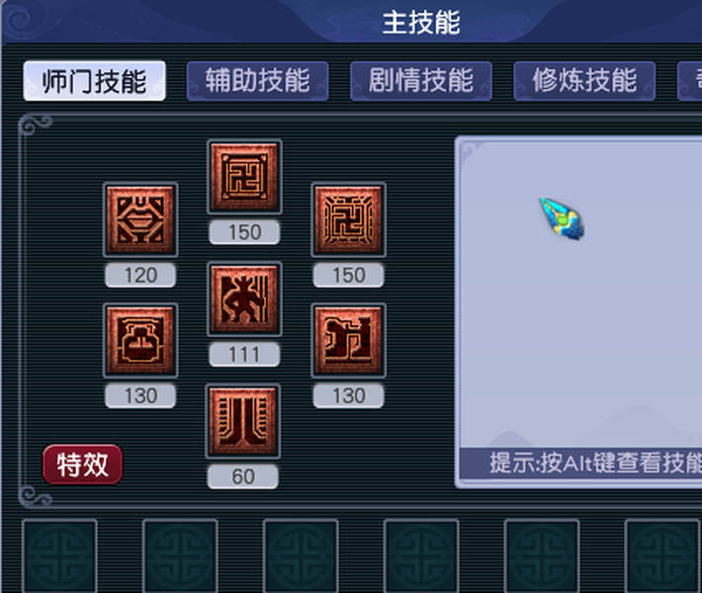Select the third empty slot in the bottom row
The width and height of the screenshot is (702, 593).
(301, 556)
